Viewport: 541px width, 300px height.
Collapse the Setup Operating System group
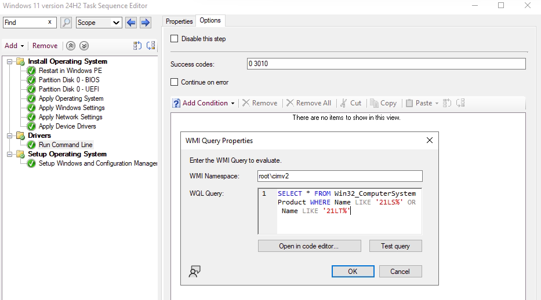[10, 154]
